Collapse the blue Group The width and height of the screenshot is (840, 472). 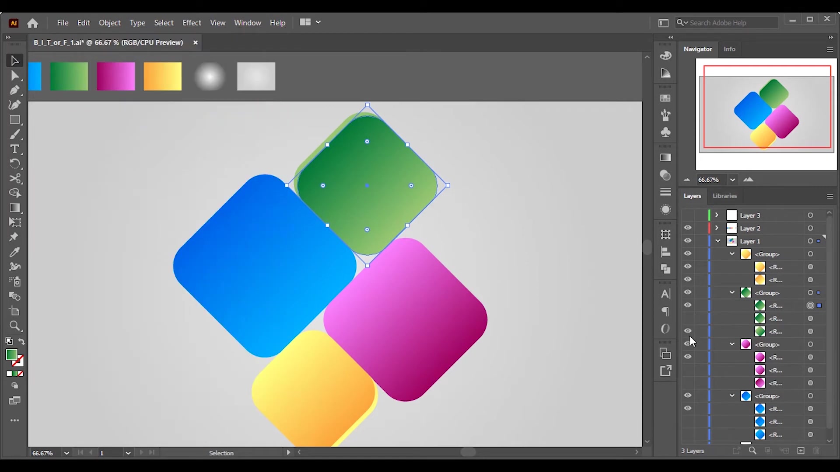[732, 396]
